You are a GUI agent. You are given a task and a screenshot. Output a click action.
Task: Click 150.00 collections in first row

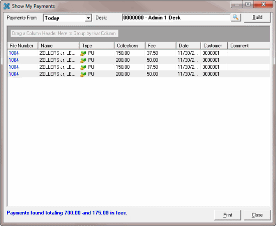(x=122, y=53)
